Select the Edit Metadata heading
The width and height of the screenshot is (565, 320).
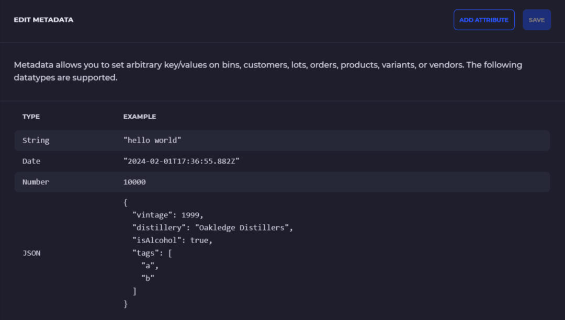[43, 20]
